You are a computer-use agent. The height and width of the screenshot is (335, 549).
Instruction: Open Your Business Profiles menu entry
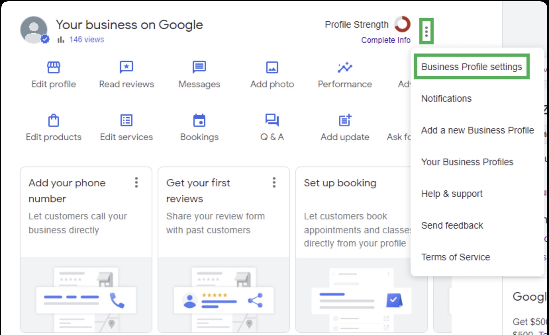(467, 162)
